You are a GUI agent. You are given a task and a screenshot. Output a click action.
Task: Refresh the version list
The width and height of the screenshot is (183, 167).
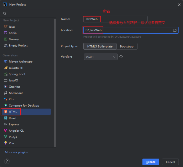click(121, 57)
